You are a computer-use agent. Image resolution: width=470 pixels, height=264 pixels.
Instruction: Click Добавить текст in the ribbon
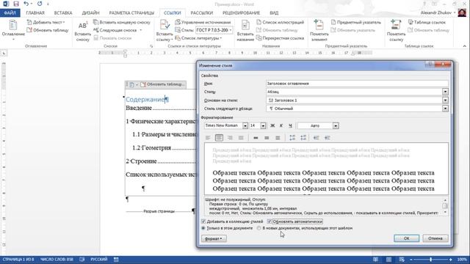point(46,23)
